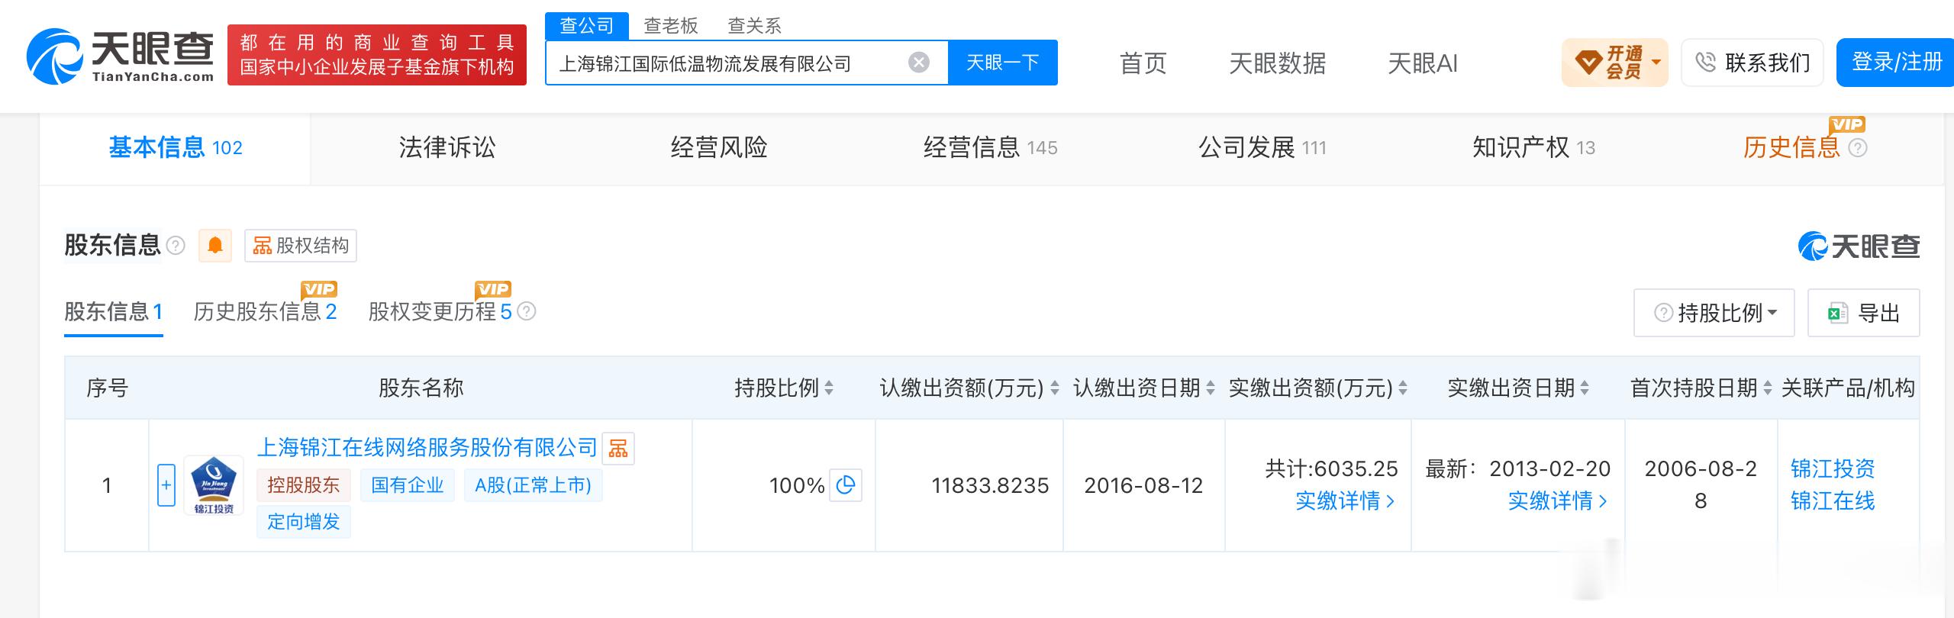Switch to 查关系 search tab

755,26
